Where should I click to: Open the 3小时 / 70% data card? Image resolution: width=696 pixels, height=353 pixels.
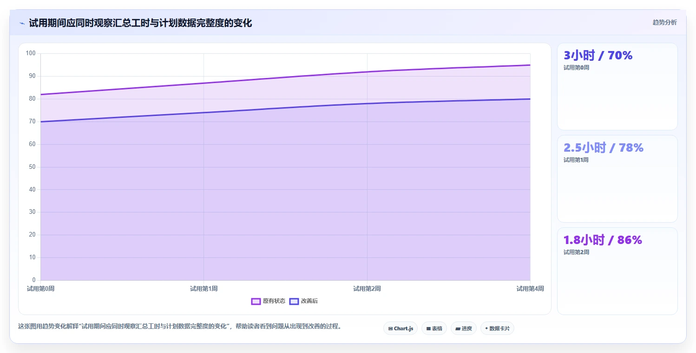[617, 86]
